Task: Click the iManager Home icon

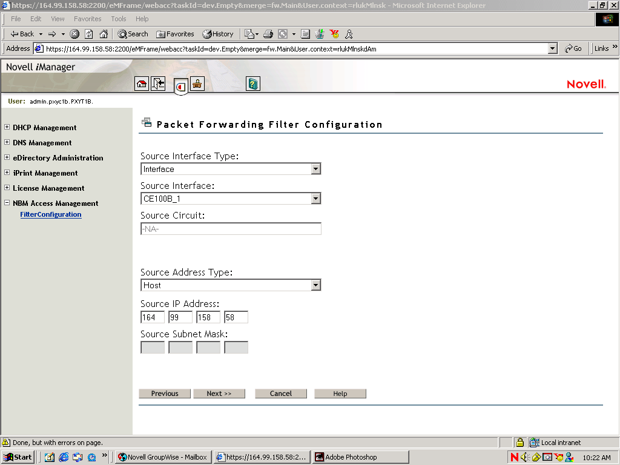Action: coord(142,84)
